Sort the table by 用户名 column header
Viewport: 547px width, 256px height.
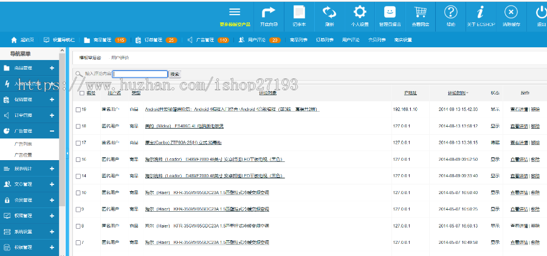[x=114, y=93]
